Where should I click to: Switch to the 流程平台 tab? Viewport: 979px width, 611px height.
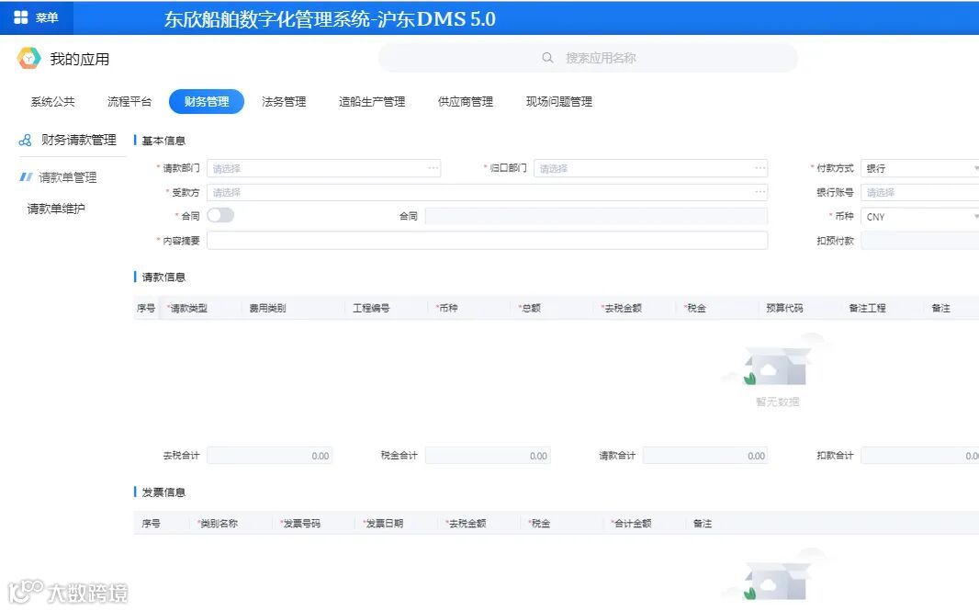coord(129,102)
